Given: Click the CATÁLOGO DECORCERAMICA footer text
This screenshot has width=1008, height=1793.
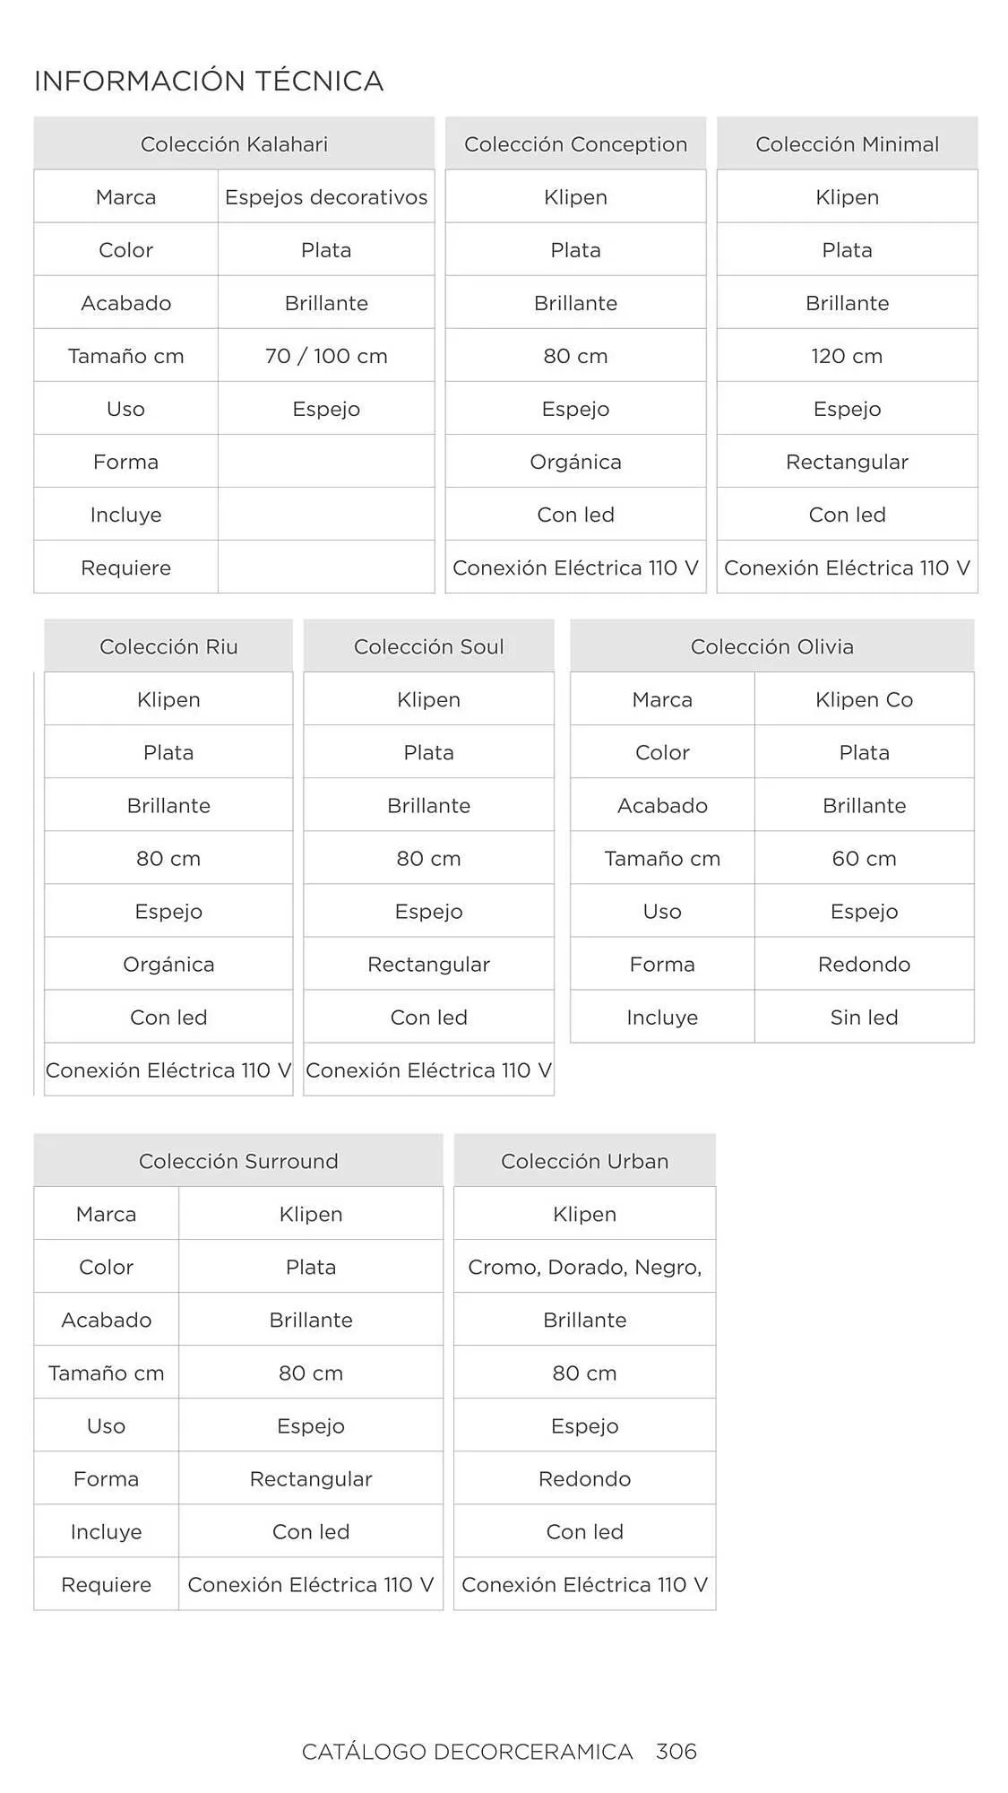Looking at the screenshot, I should pos(467,1751).
